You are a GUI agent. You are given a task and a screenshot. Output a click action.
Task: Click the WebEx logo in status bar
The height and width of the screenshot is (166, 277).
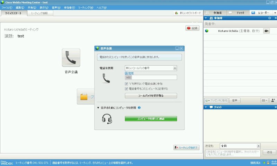[7, 163]
